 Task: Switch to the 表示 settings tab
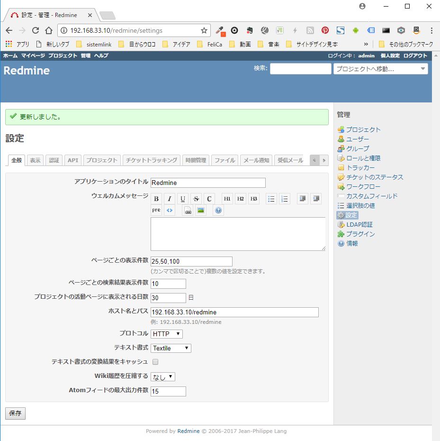(35, 160)
